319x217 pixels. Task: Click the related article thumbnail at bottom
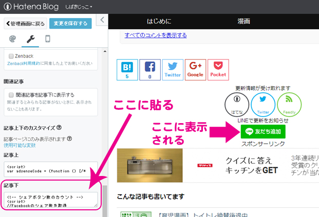(x=136, y=214)
